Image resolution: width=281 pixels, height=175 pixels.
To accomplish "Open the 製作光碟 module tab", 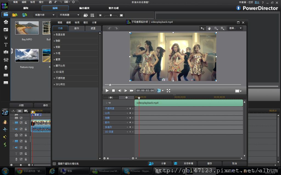I will pos(114,8).
